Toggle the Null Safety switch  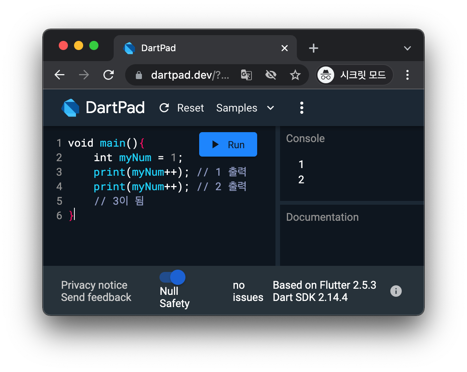coord(172,277)
